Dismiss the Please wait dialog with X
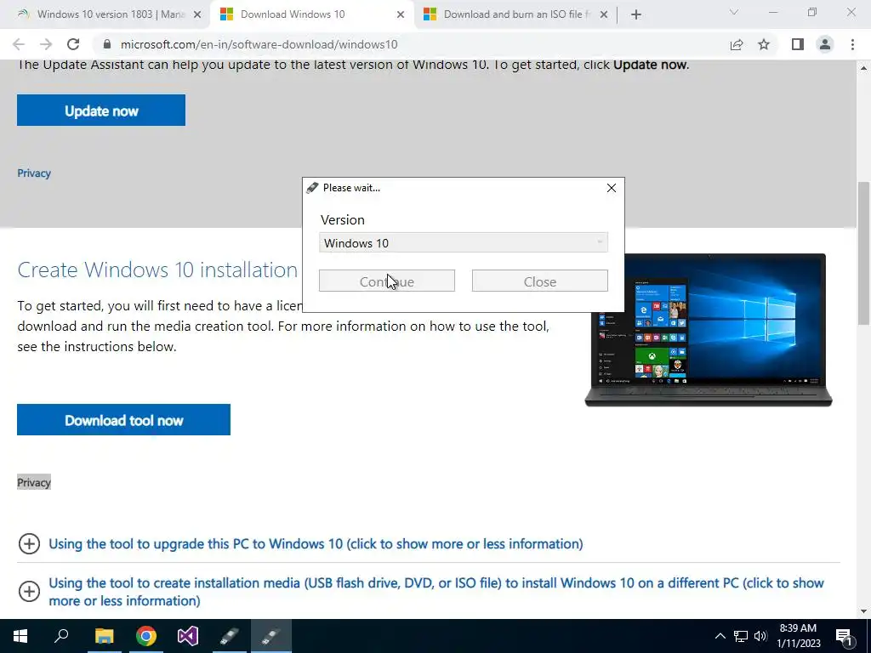This screenshot has width=871, height=653. tap(611, 188)
